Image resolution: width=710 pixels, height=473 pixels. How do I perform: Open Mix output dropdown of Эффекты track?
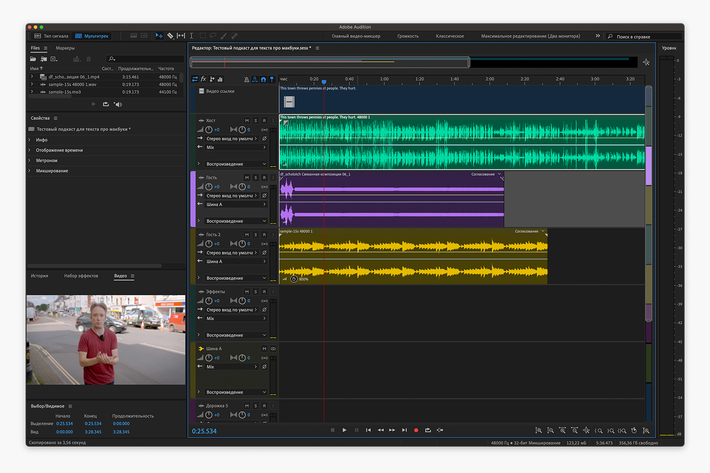pos(236,319)
